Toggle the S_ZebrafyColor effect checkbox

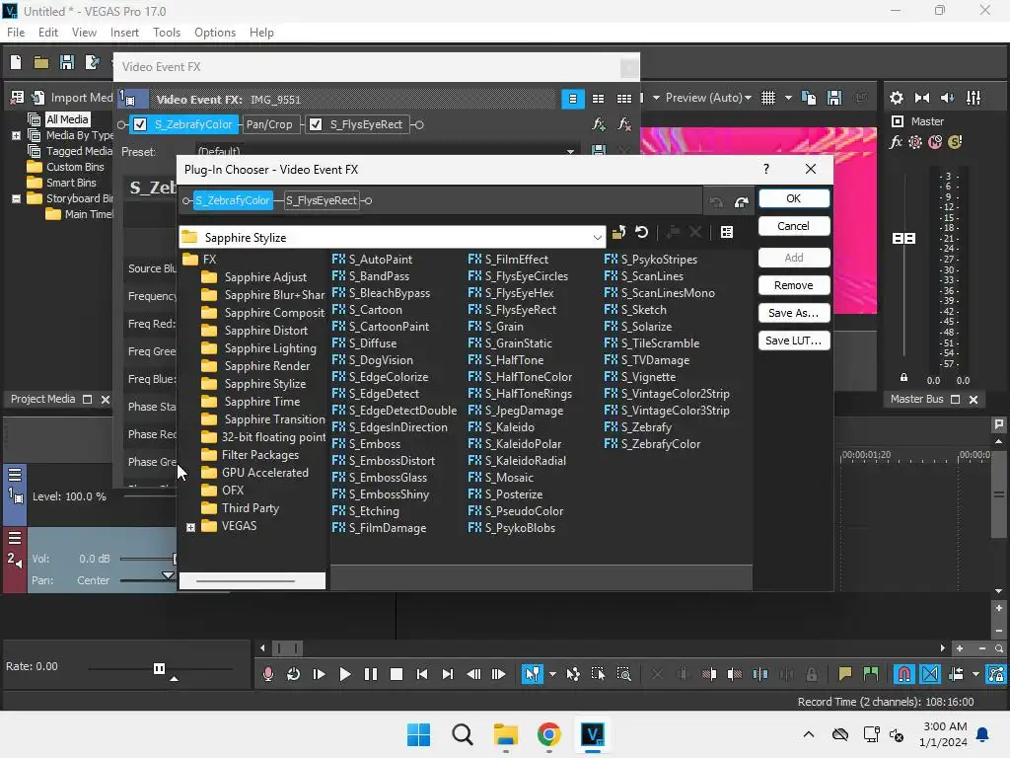140,124
